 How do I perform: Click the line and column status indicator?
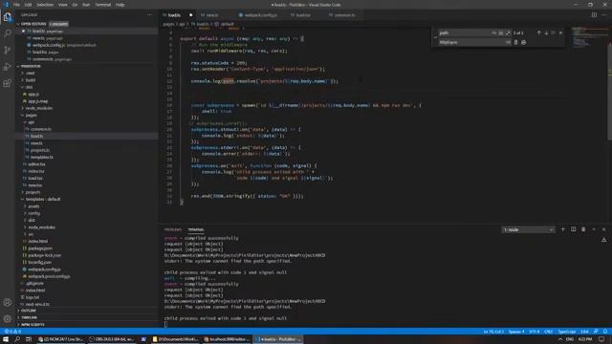(x=493, y=332)
